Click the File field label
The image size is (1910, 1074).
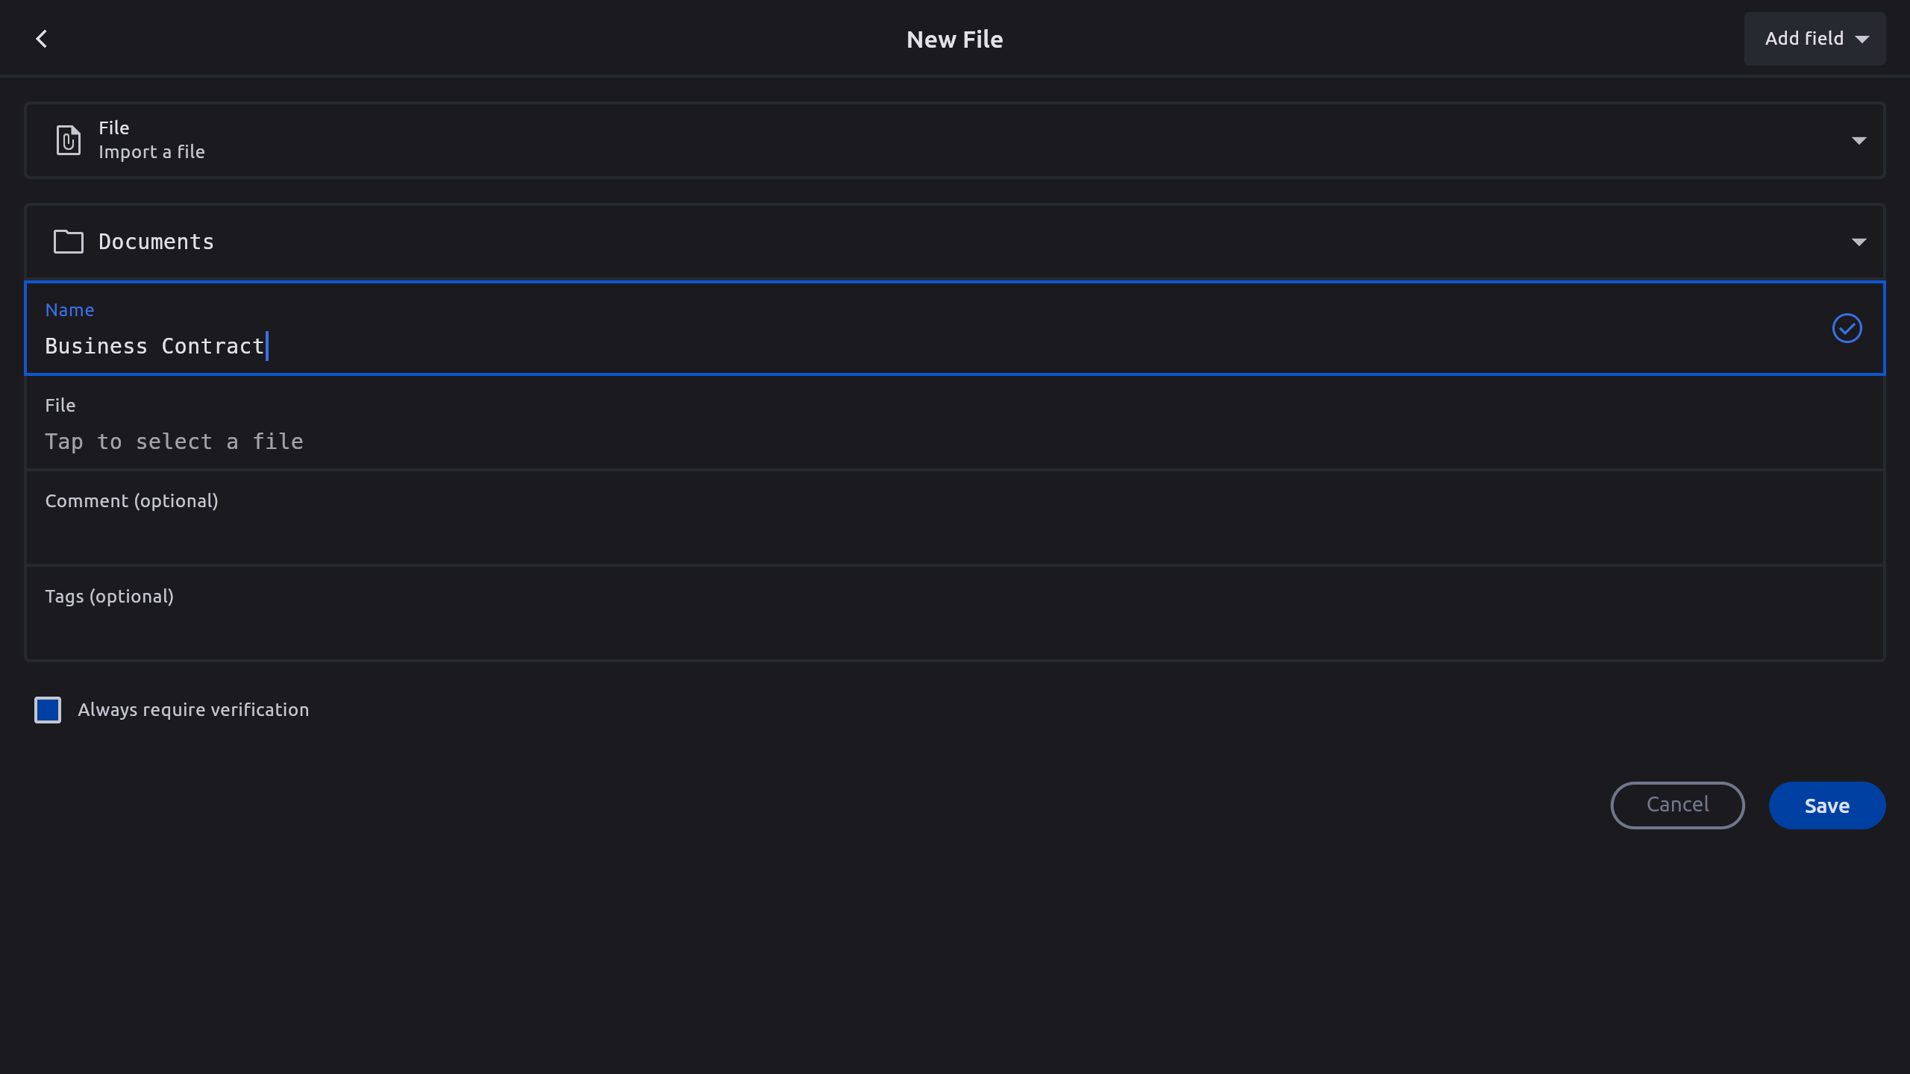[x=60, y=406]
